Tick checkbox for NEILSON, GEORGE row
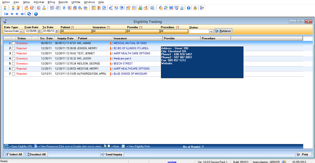315x163 pixels. 14,64
